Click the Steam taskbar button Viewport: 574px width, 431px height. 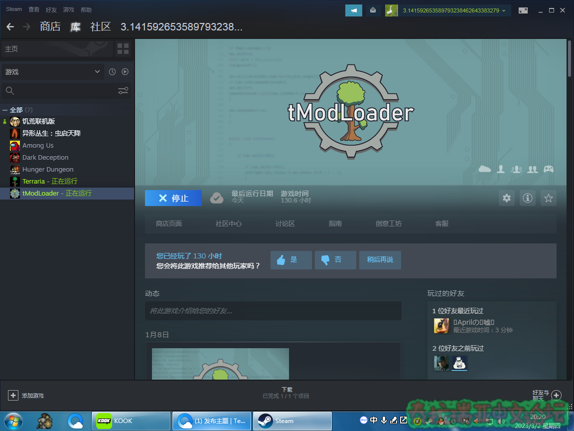coord(292,421)
